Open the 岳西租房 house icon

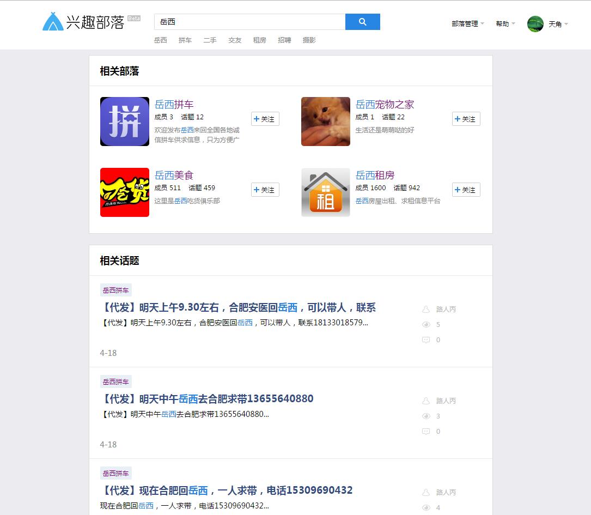326,192
